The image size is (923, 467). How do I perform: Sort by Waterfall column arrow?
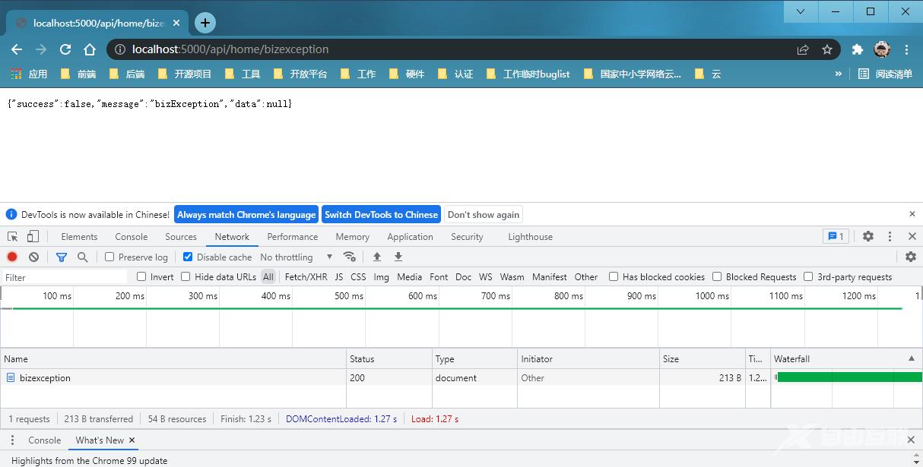pyautogui.click(x=912, y=358)
